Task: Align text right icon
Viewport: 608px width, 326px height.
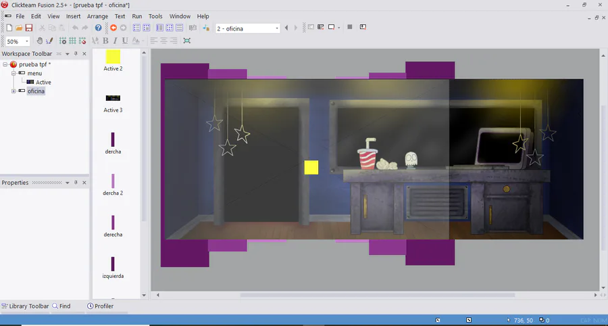Action: pos(174,41)
